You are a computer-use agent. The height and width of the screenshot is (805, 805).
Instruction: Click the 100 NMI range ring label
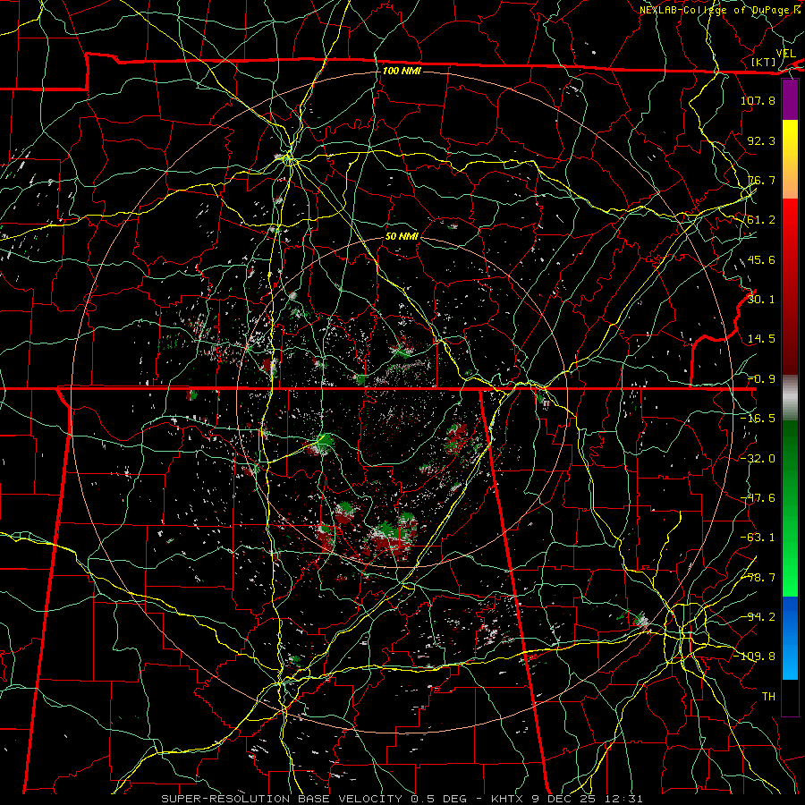coord(402,71)
